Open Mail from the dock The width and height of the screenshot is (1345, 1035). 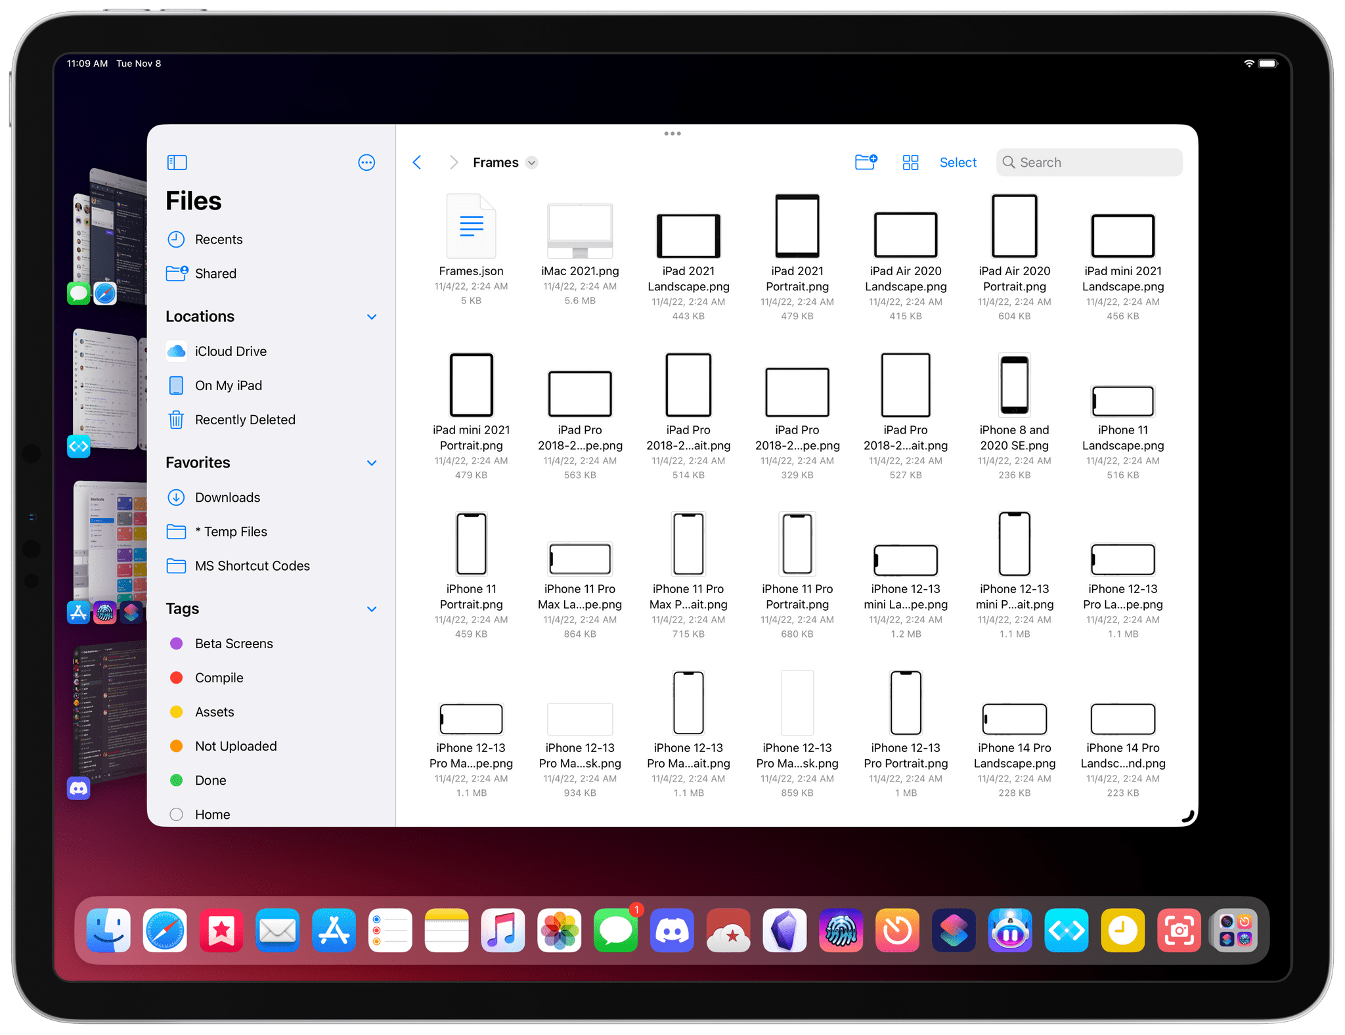click(x=278, y=930)
